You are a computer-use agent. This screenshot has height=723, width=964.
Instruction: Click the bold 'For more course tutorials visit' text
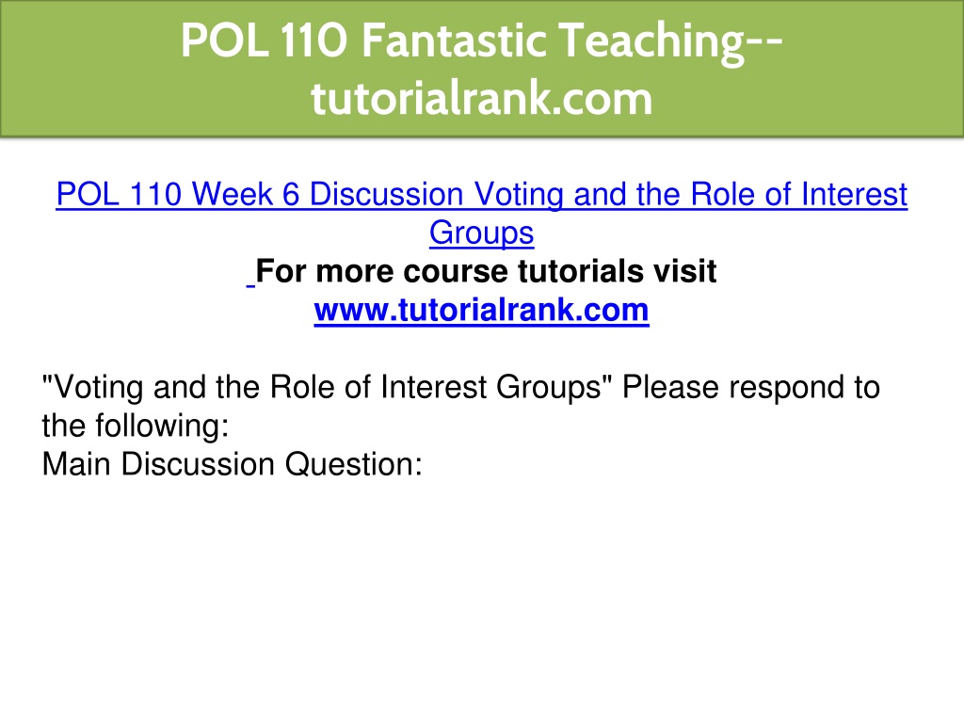tap(486, 271)
